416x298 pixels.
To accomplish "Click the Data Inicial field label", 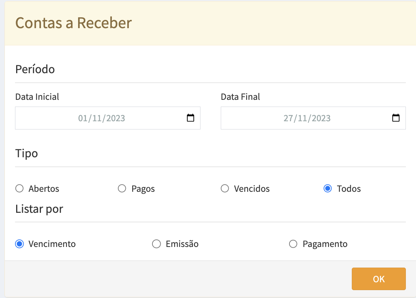I will click(37, 97).
